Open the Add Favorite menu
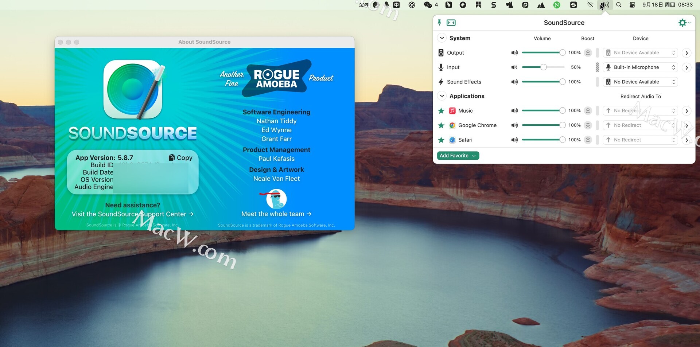Screen dimensions: 700x347 (x=458, y=156)
